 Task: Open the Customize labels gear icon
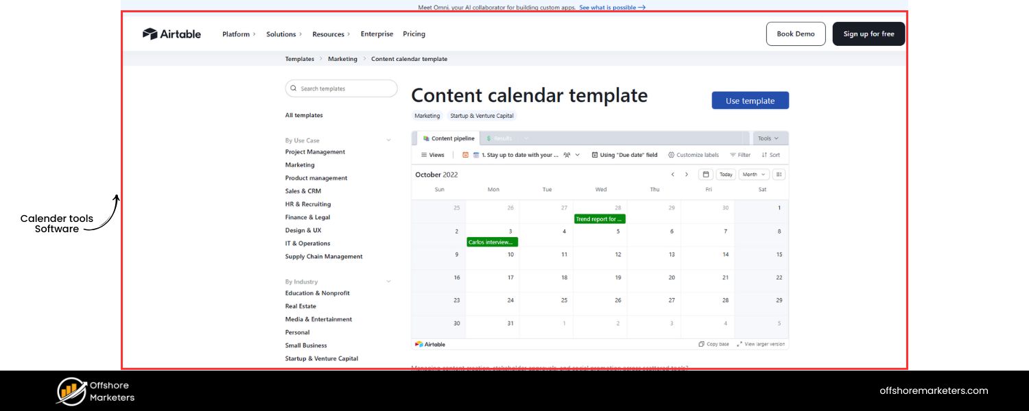point(671,155)
